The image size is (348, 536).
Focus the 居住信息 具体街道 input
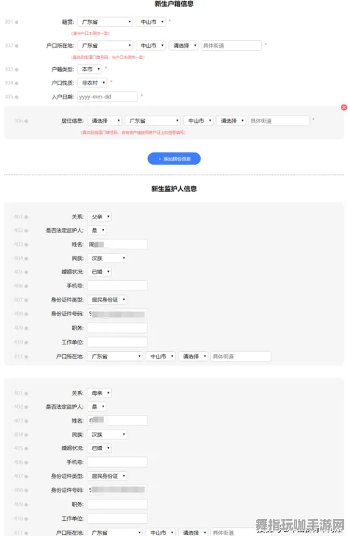click(x=279, y=121)
